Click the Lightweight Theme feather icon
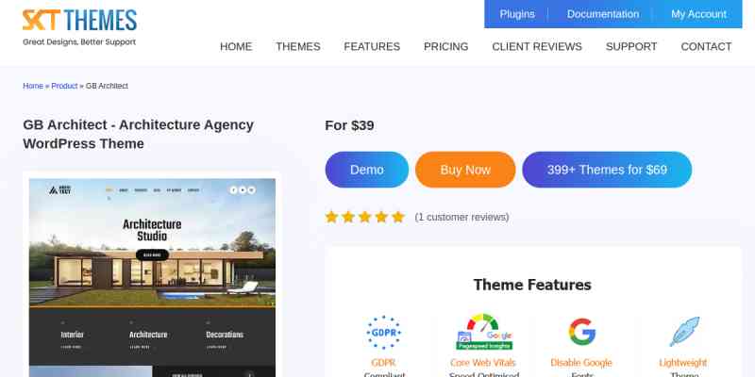The width and height of the screenshot is (755, 377). pos(684,332)
